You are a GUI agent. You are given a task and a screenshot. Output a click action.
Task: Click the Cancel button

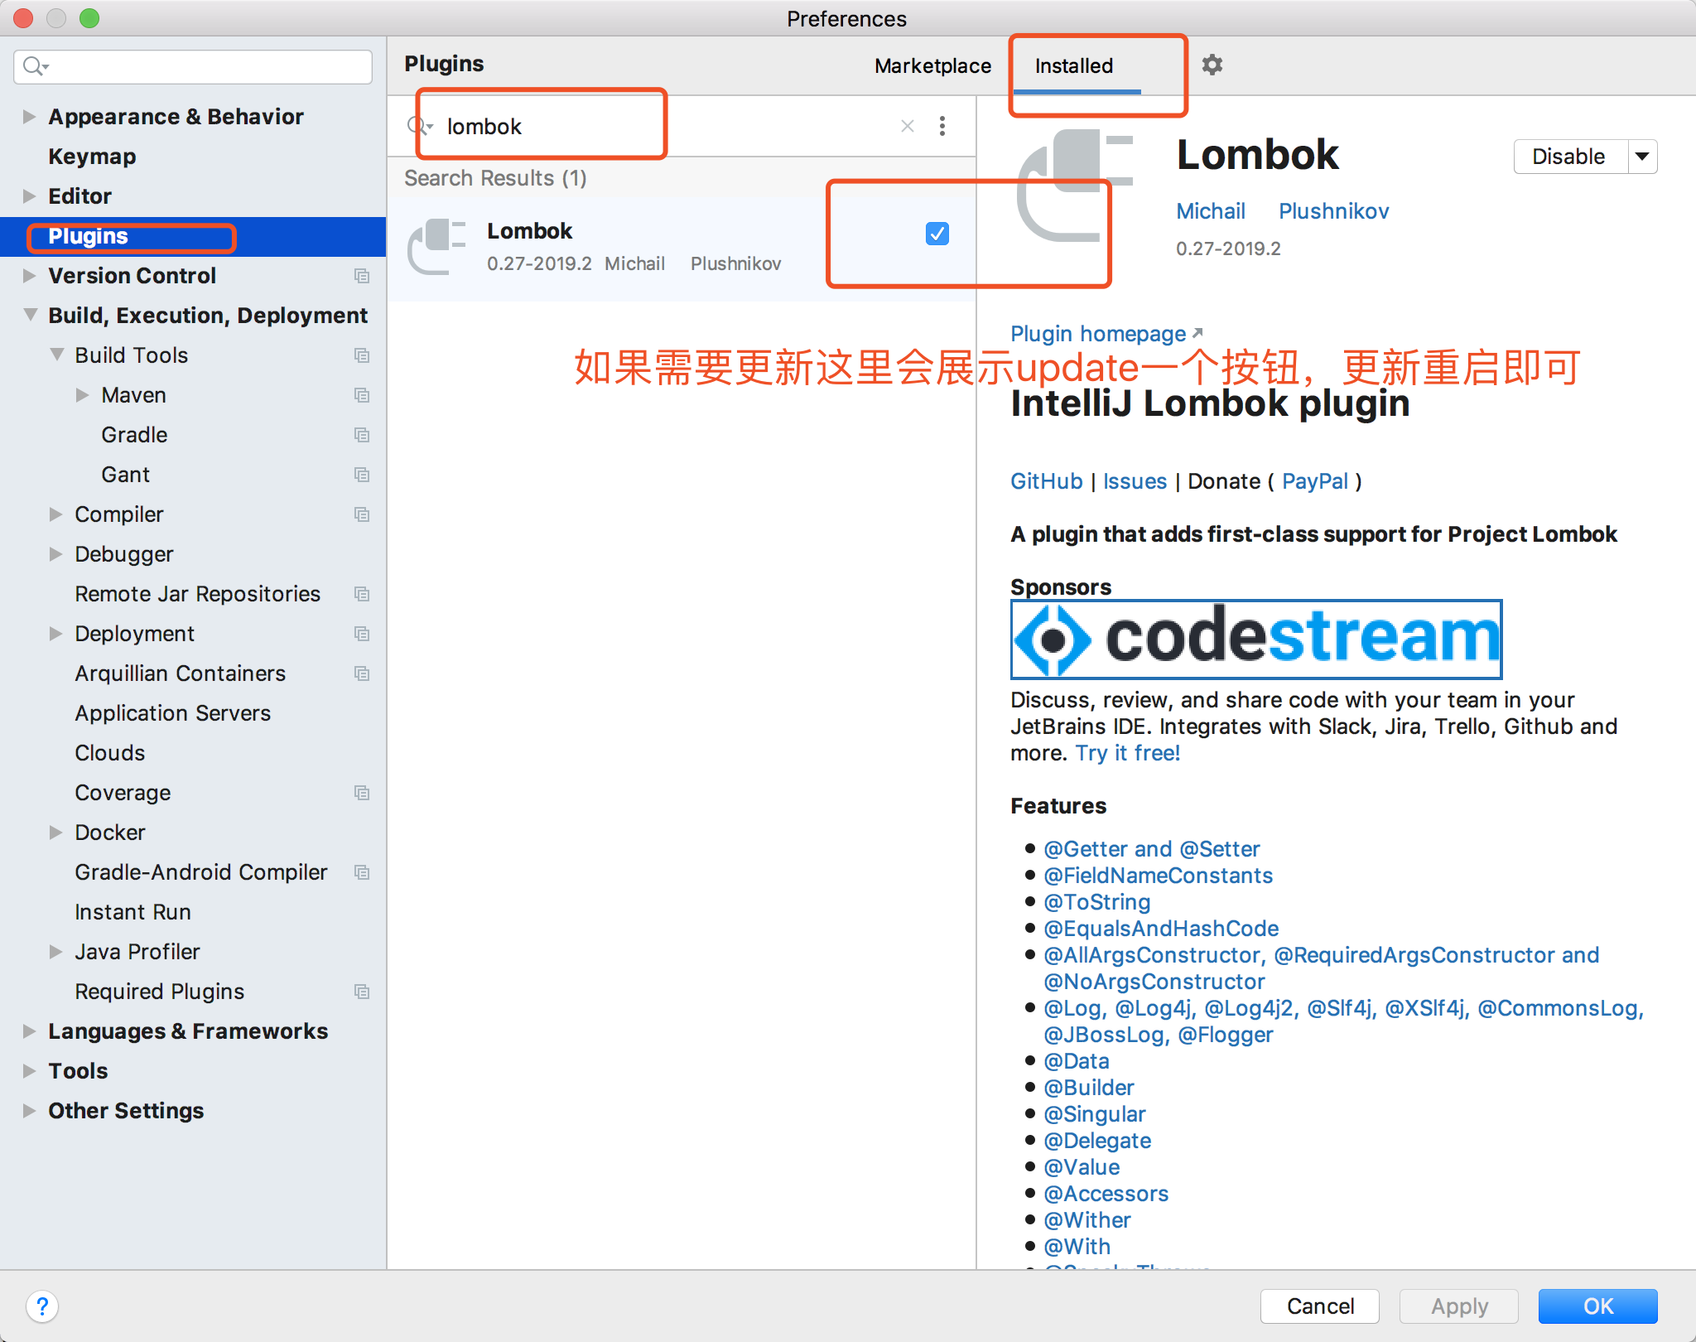(x=1320, y=1306)
